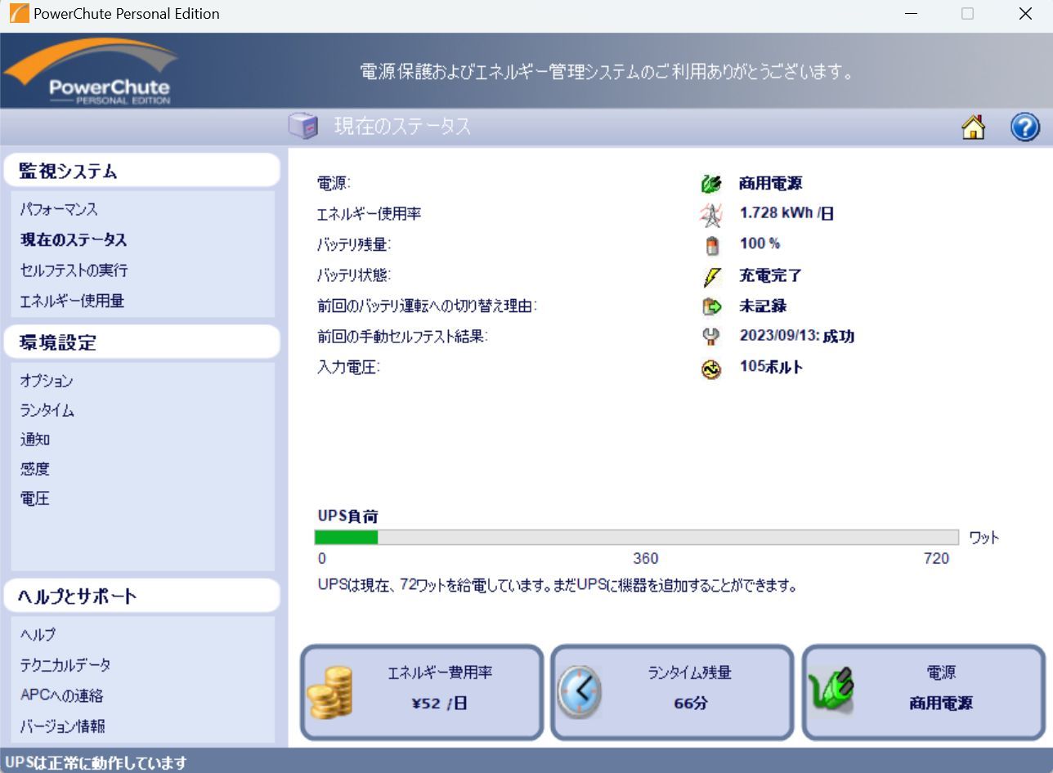Click the input voltage sine wave icon
The height and width of the screenshot is (773, 1053).
pyautogui.click(x=711, y=369)
